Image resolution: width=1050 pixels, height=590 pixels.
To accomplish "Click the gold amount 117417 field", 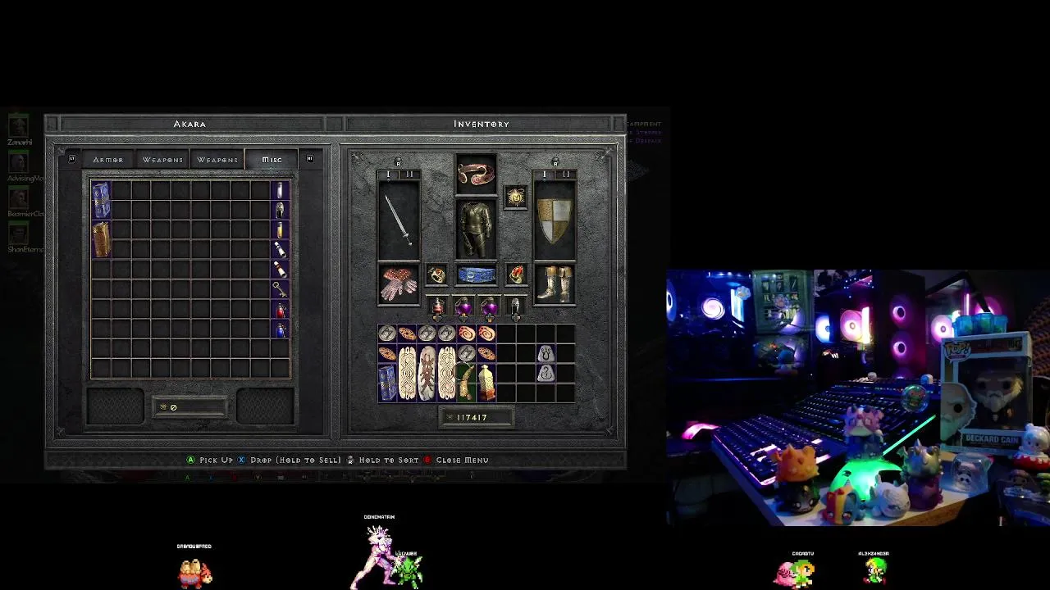I will [x=477, y=418].
